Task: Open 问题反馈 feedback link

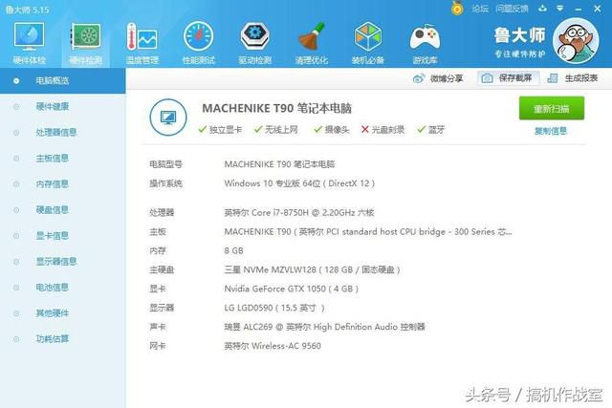Action: [x=512, y=9]
